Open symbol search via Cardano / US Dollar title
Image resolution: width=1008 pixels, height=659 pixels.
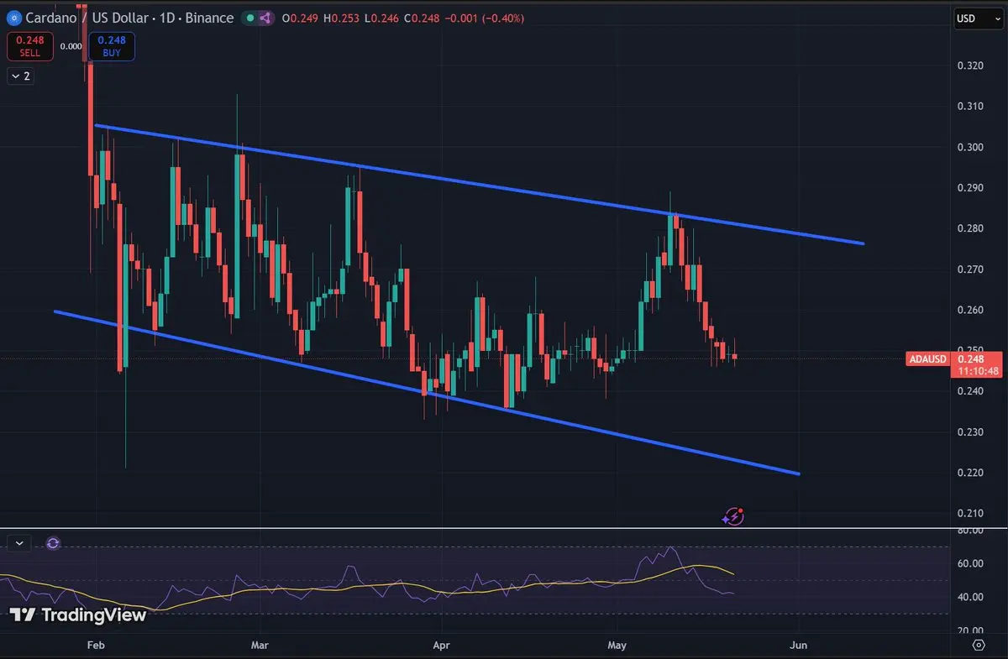129,18
